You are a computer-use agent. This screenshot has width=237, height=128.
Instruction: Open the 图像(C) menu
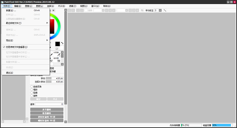tap(28, 6)
